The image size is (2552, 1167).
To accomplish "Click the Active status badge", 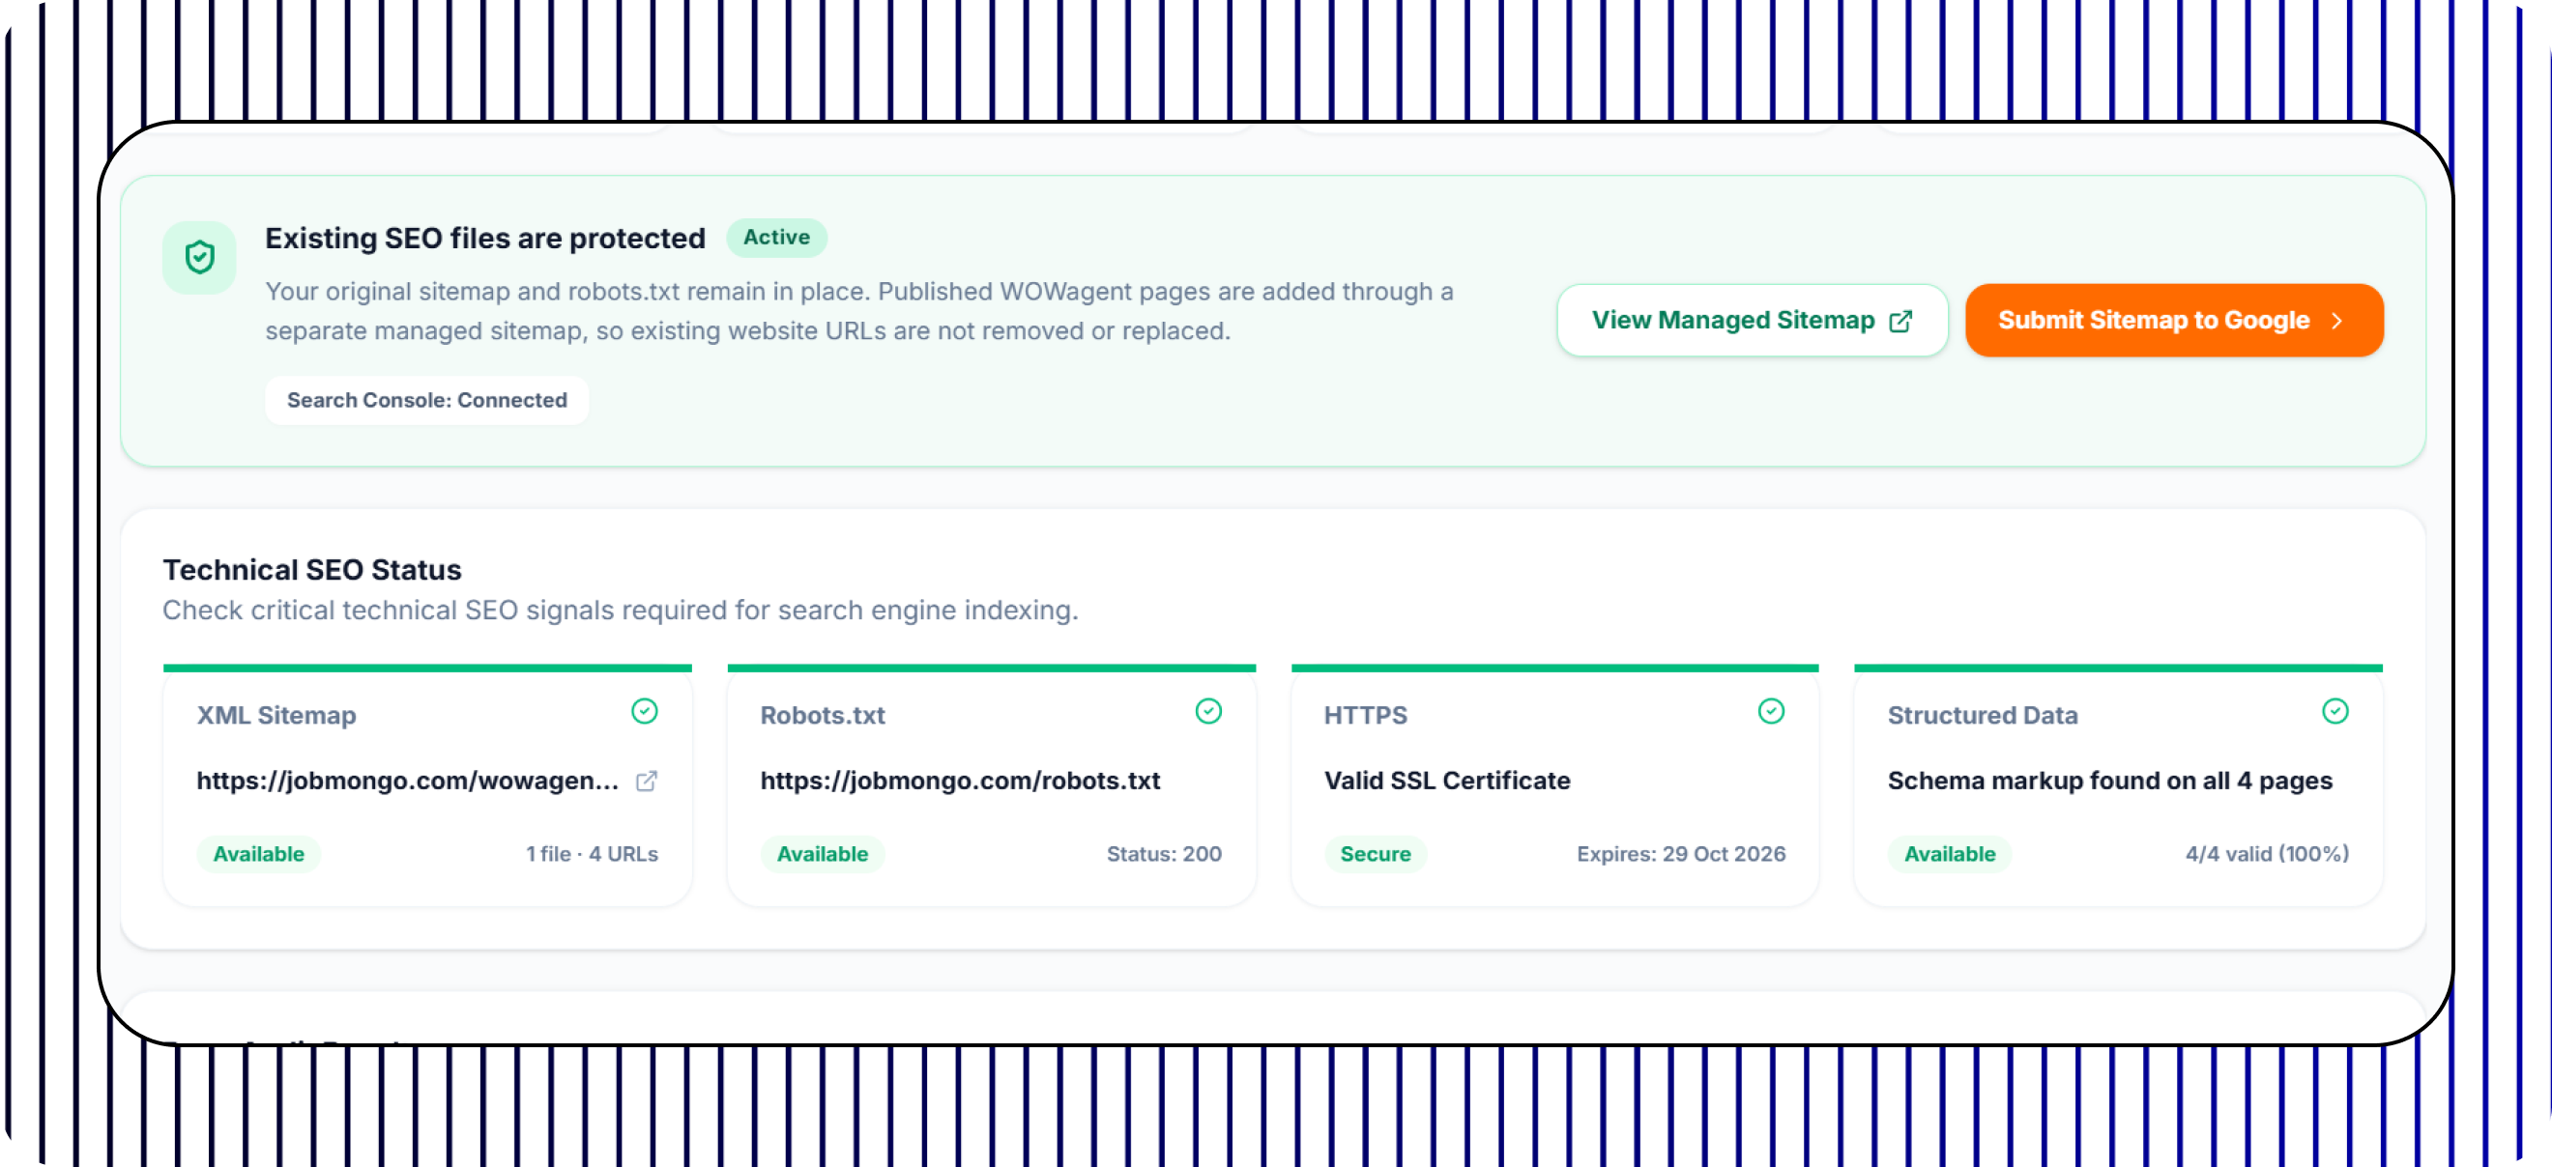I will click(x=776, y=238).
